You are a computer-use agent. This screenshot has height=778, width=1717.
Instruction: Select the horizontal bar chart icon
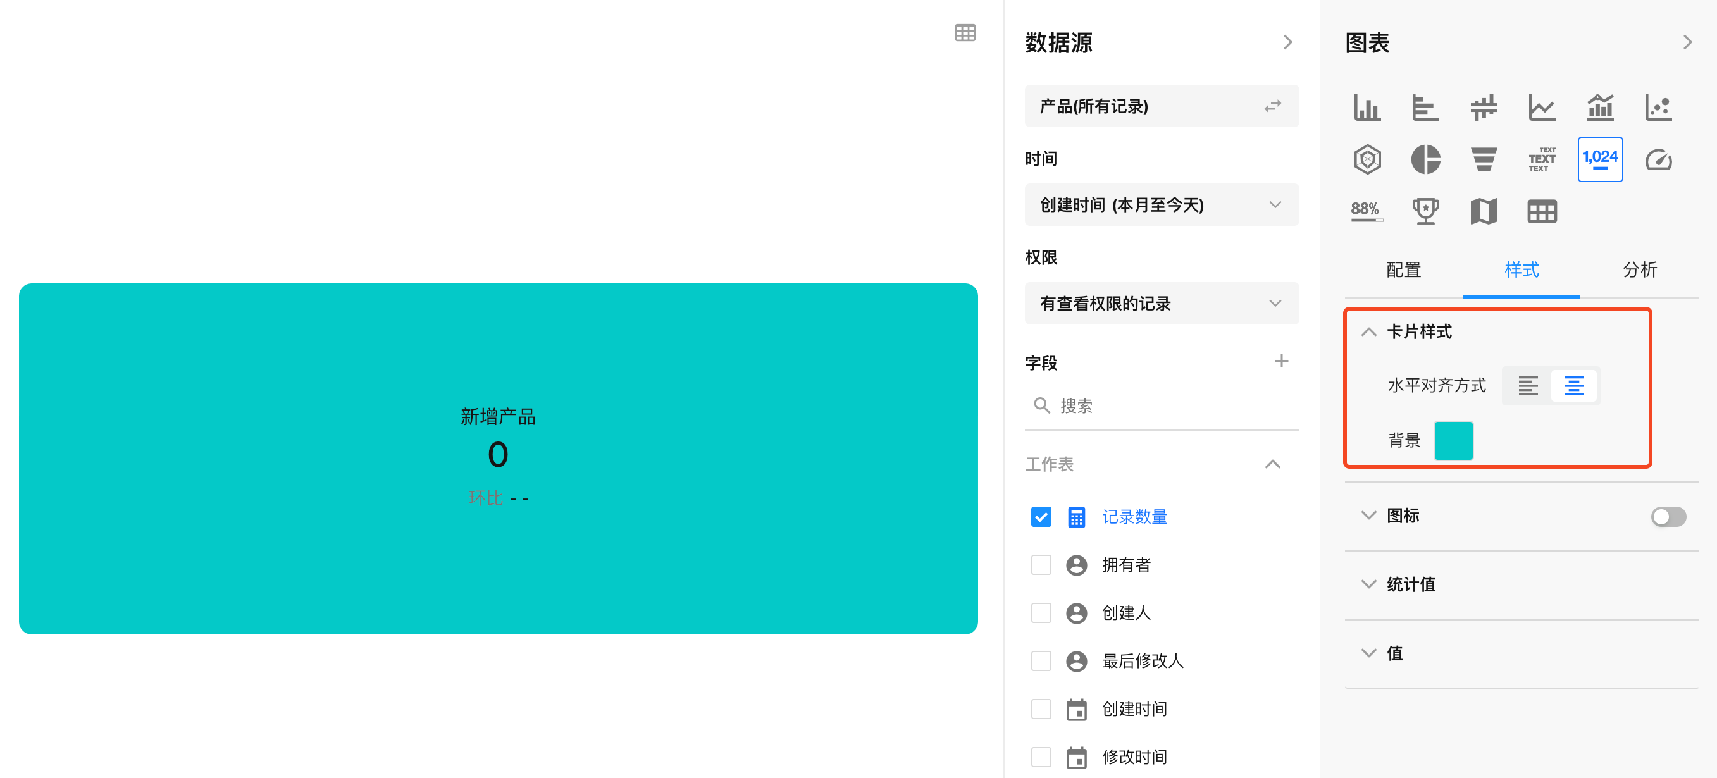point(1425,108)
